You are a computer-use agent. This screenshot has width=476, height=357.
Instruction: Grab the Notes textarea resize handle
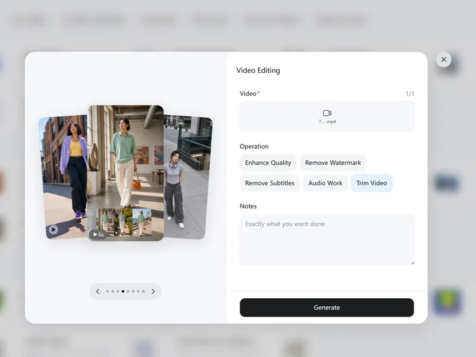click(412, 263)
